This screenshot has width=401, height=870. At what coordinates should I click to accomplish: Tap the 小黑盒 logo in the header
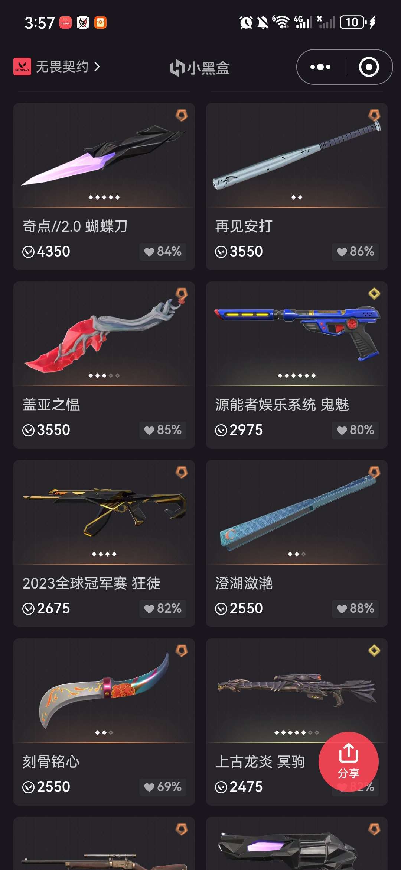200,68
